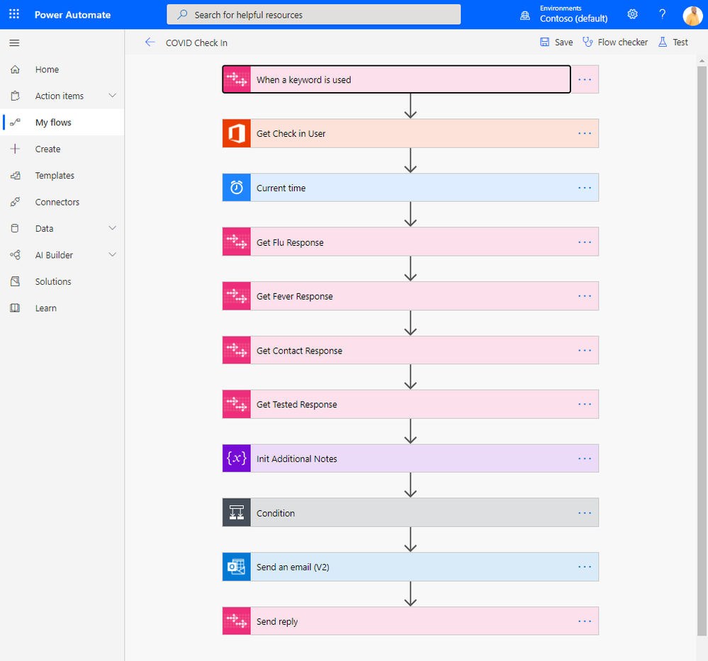Click the Init Additional Notes variable icon
708x661 pixels.
pos(237,458)
